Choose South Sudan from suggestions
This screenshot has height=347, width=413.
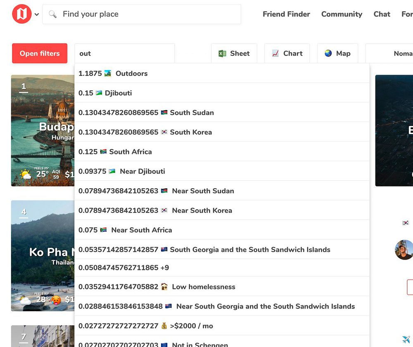point(222,113)
